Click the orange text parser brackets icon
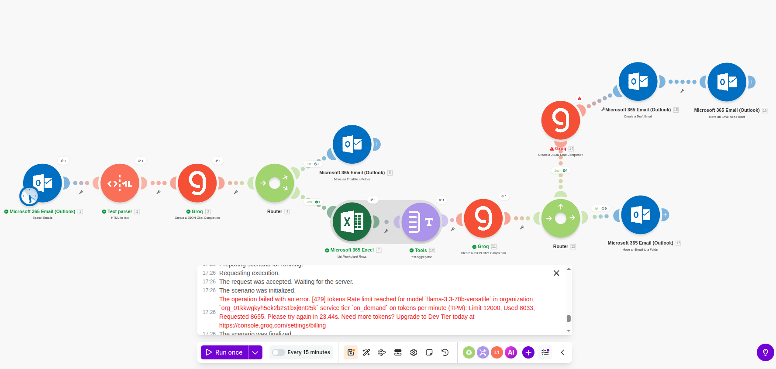Viewport: 776px width, 369px height. pyautogui.click(x=497, y=352)
